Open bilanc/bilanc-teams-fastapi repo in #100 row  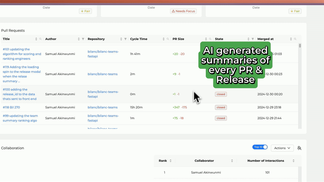103,94
